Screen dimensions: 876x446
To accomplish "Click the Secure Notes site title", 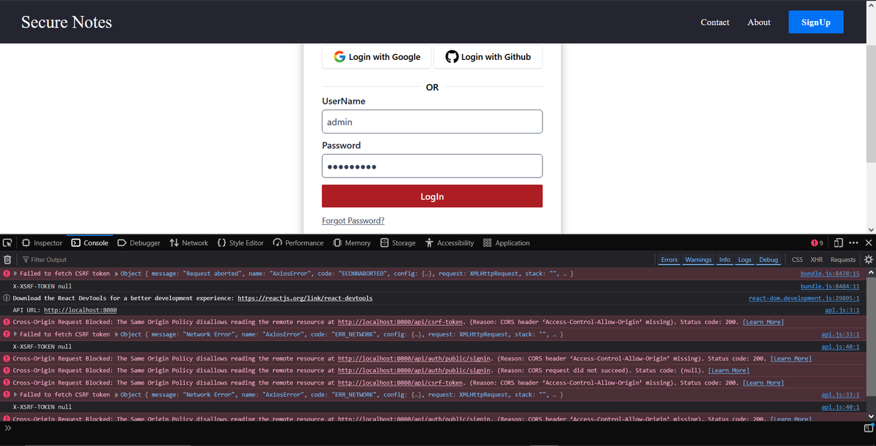I will pos(66,22).
